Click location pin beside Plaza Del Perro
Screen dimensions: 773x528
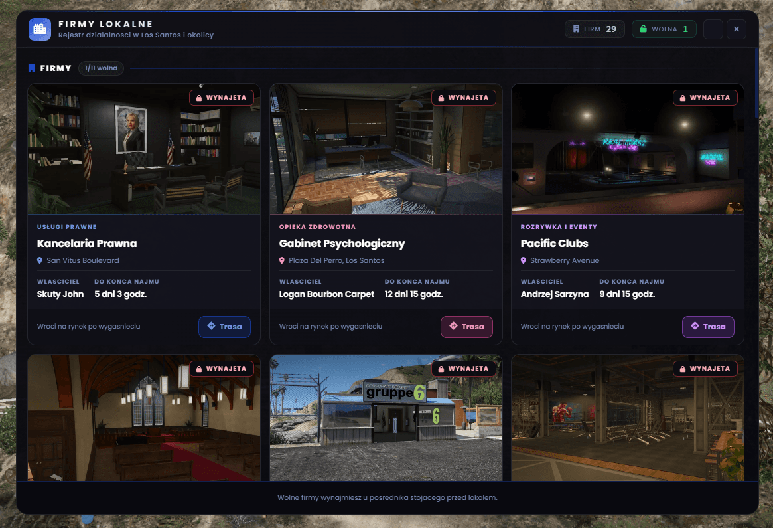click(x=282, y=260)
